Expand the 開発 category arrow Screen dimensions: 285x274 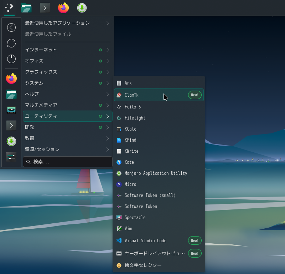(x=108, y=127)
